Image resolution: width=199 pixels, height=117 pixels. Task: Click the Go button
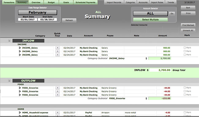pyautogui.click(x=172, y=13)
